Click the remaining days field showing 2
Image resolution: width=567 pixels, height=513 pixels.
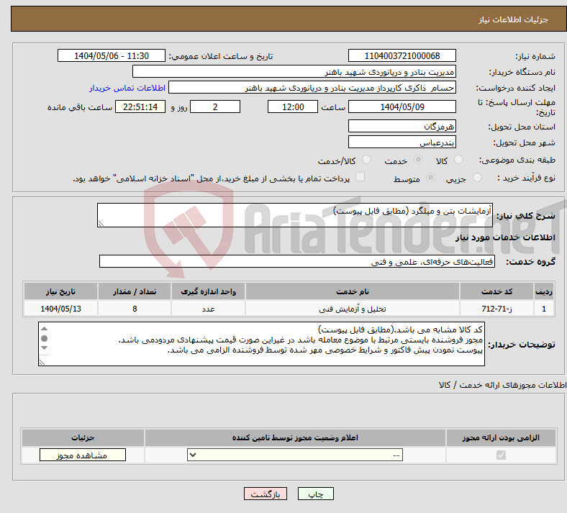tap(215, 106)
